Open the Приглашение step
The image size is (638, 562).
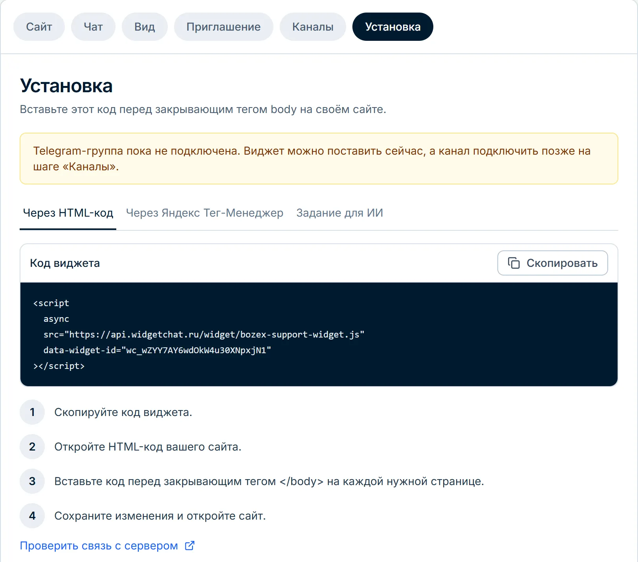[224, 27]
